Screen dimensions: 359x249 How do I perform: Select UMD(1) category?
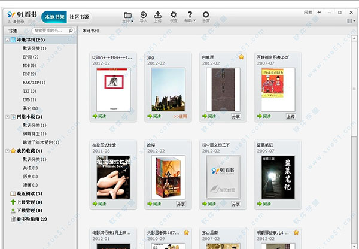point(29,99)
